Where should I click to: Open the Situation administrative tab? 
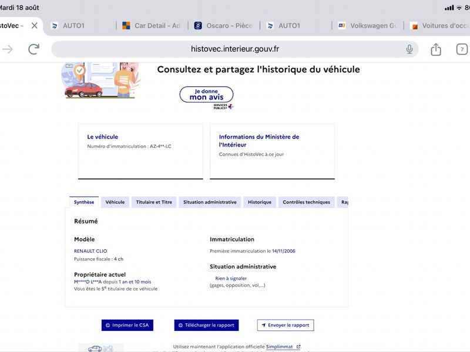coord(210,202)
